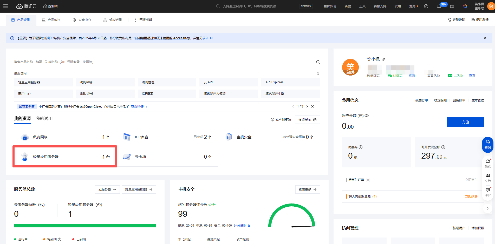
Task: Switch to the 管理视图 tab
Action: [143, 20]
